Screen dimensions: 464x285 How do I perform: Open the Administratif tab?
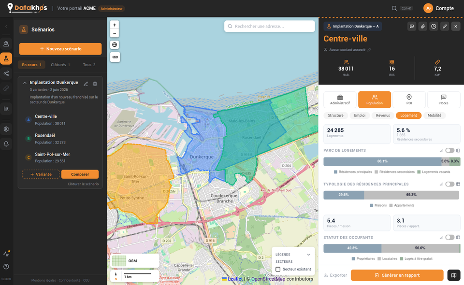pyautogui.click(x=340, y=100)
